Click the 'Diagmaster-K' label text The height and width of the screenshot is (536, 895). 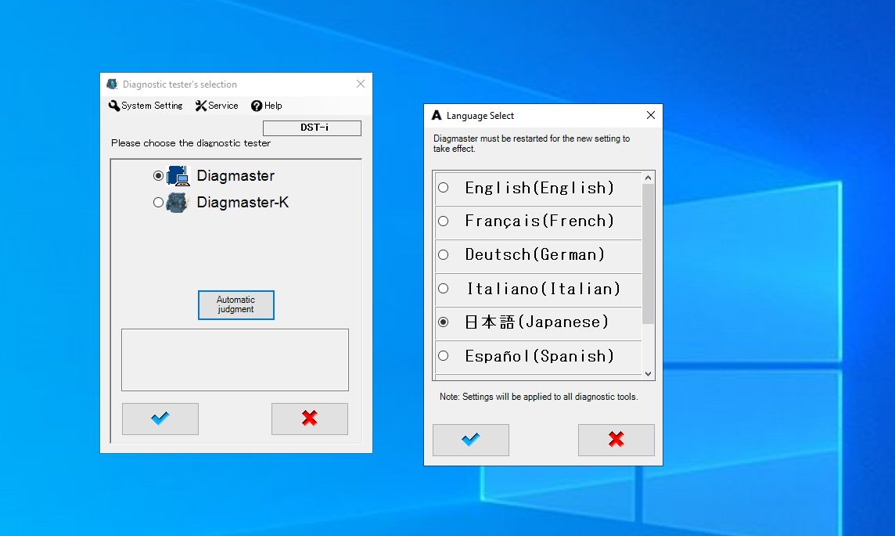(243, 202)
